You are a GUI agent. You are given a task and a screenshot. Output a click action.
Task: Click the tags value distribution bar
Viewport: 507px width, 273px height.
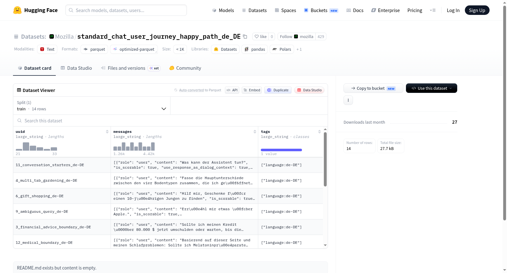281,150
